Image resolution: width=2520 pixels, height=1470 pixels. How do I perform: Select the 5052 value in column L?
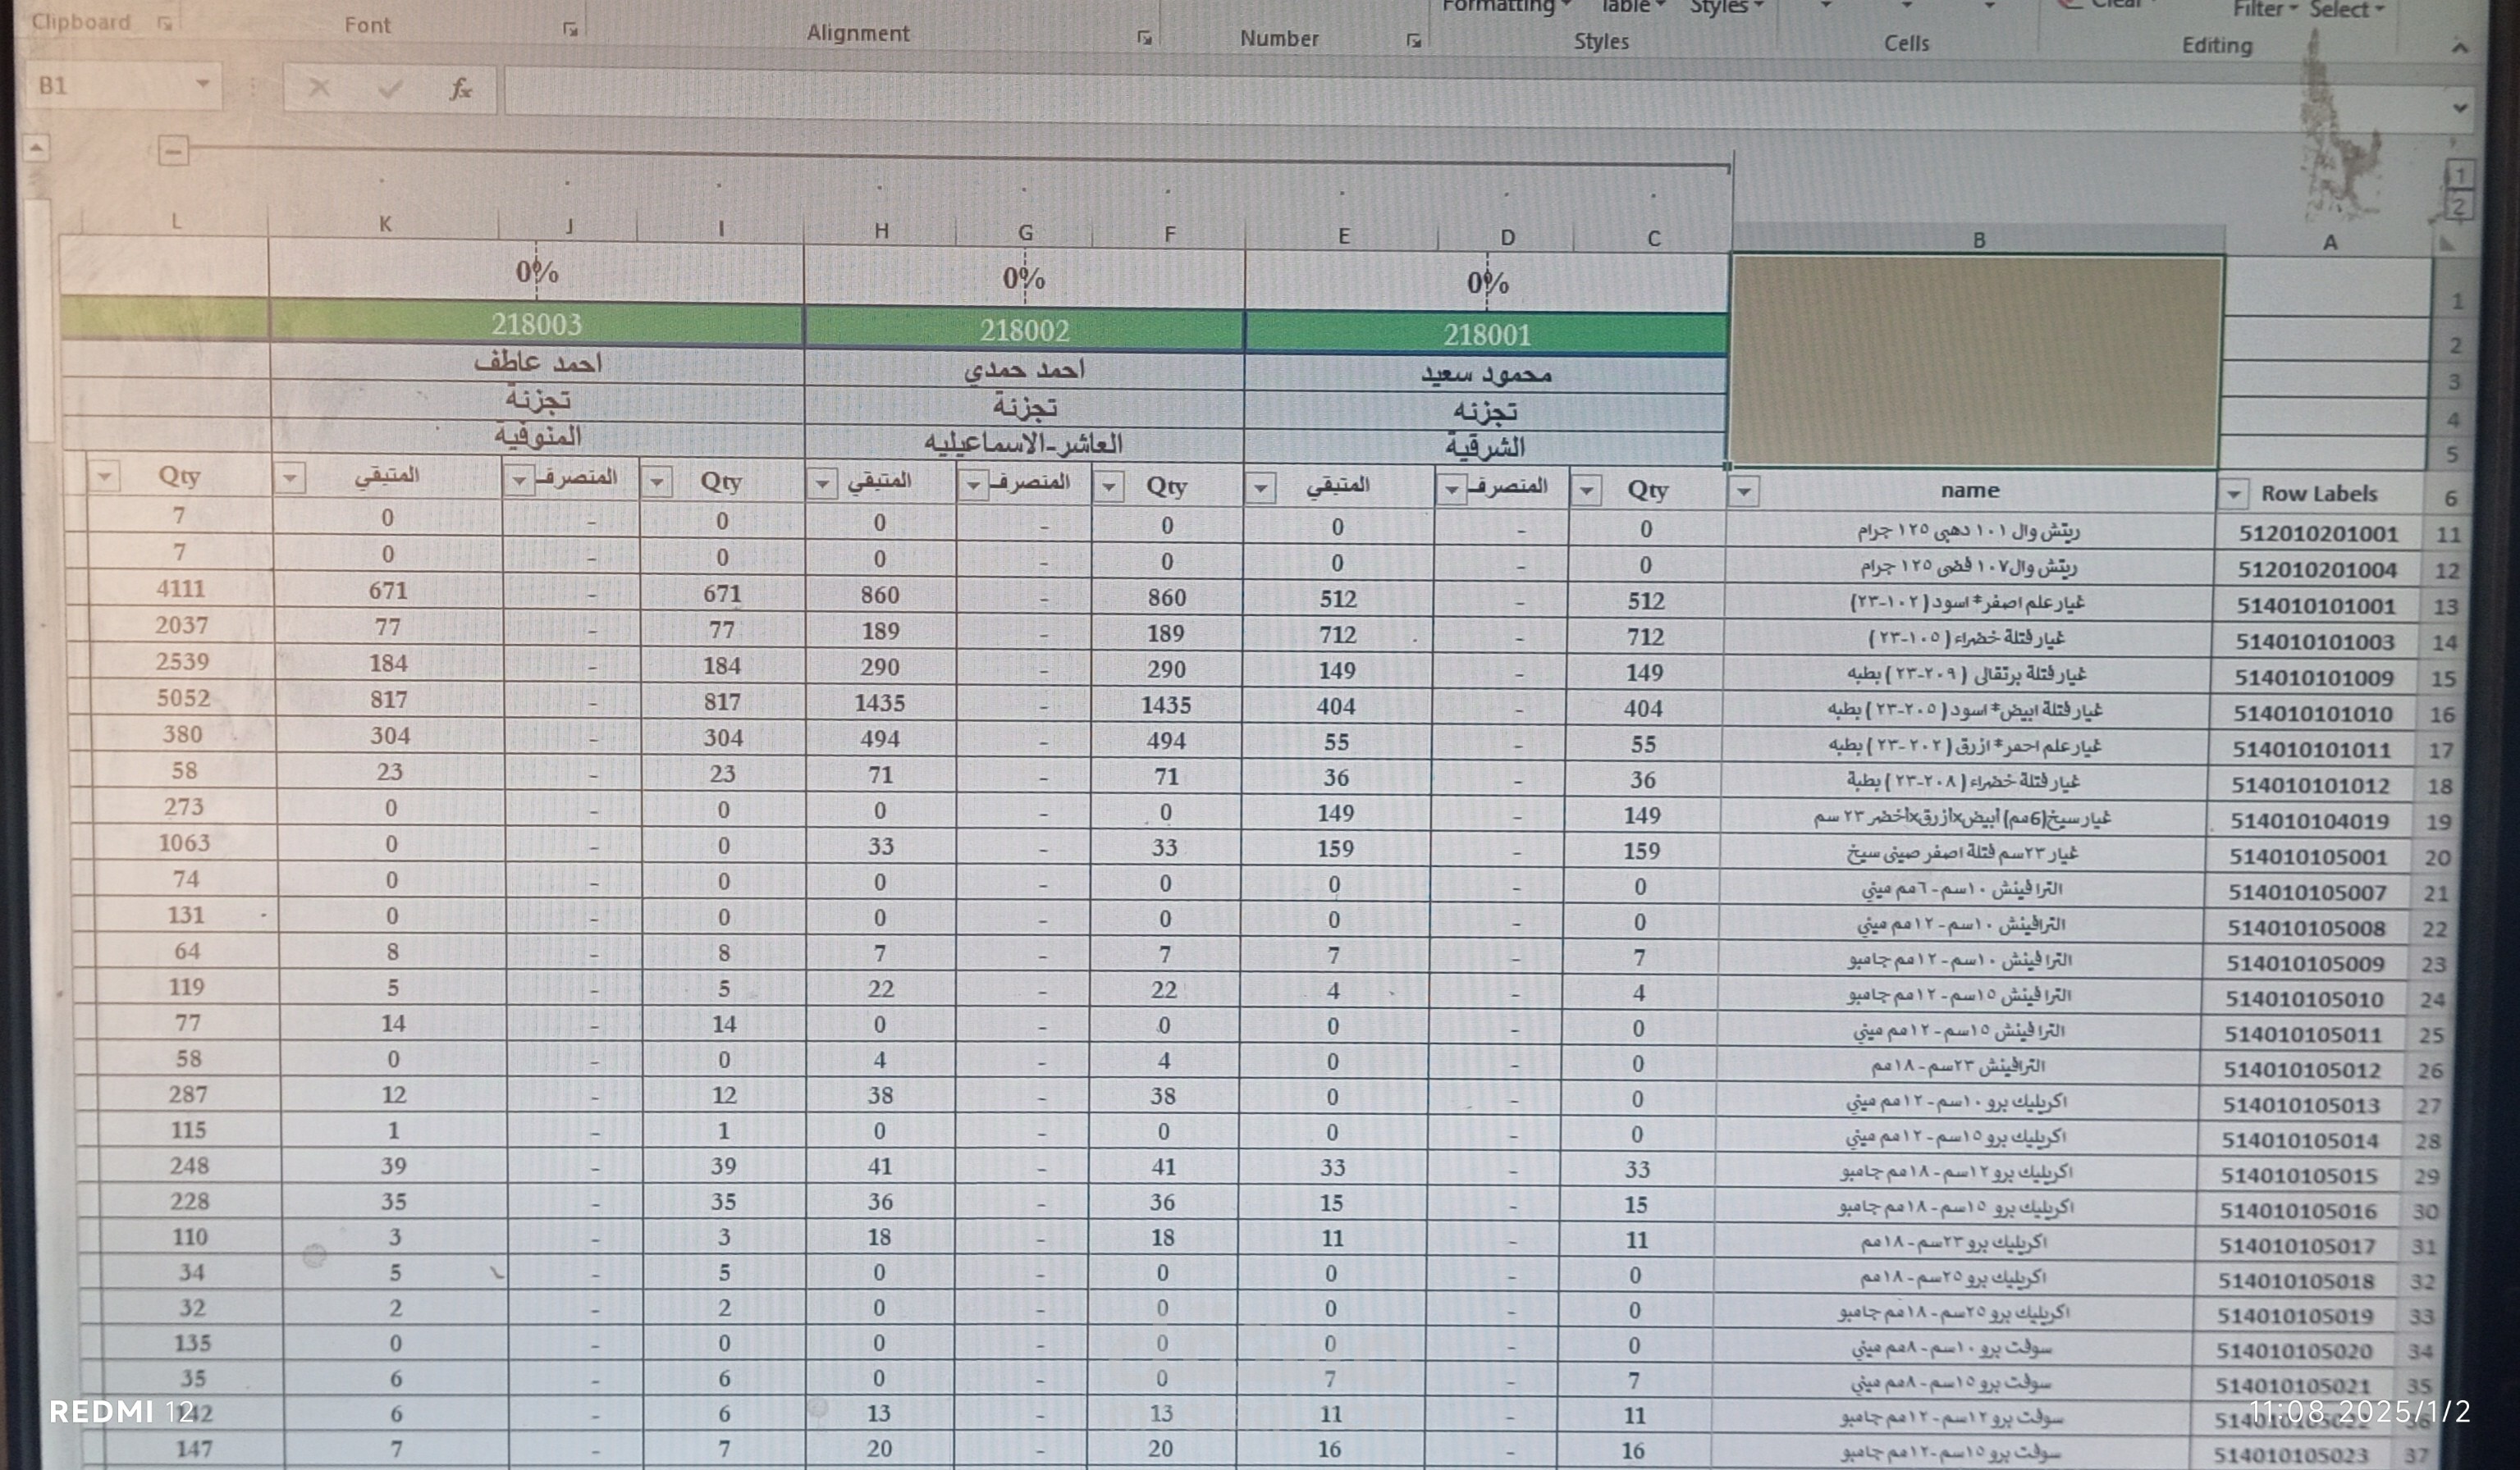coord(183,698)
